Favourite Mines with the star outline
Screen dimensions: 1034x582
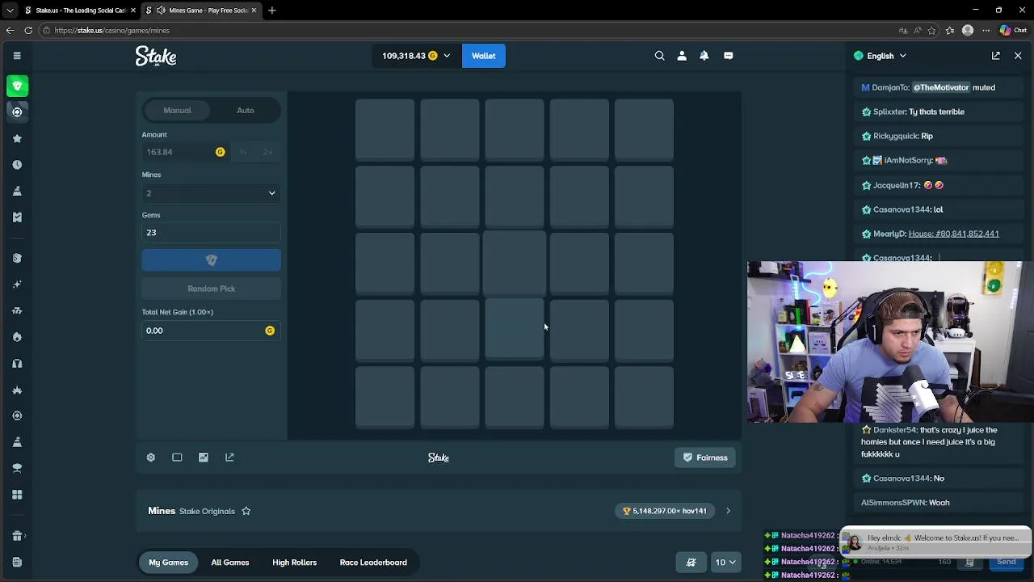pyautogui.click(x=246, y=511)
